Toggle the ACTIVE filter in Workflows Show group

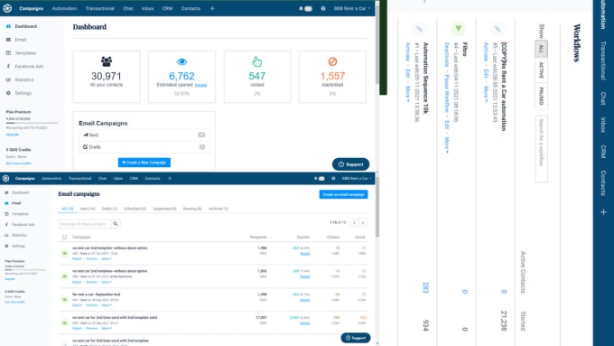point(541,70)
